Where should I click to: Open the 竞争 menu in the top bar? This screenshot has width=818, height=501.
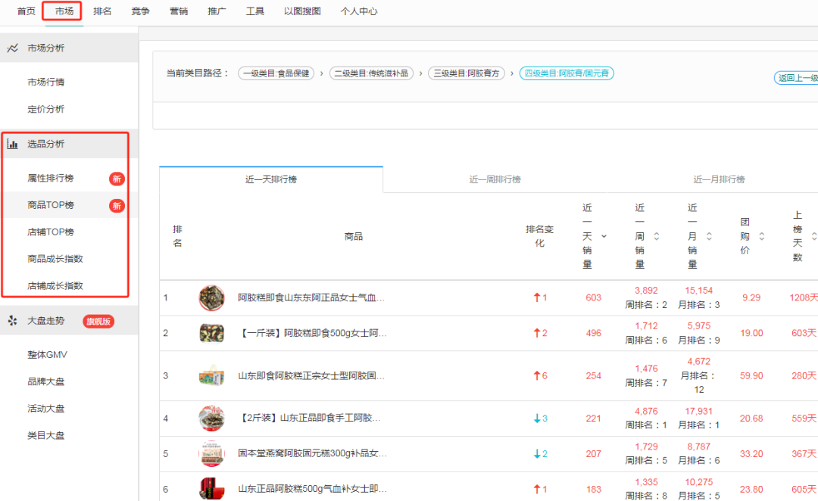140,11
